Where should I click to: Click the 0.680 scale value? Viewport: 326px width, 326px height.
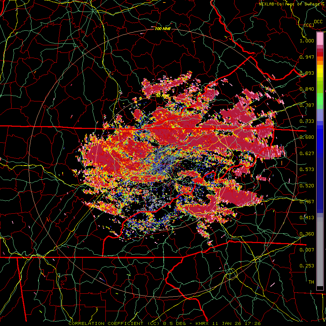307,137
